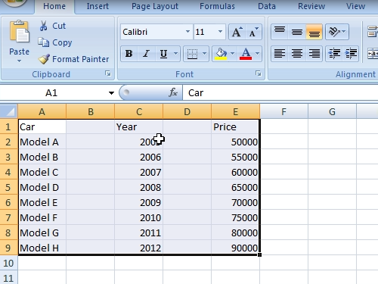Decrease font size with Shrink Font
Screen dimensions: 378x284
pos(253,32)
